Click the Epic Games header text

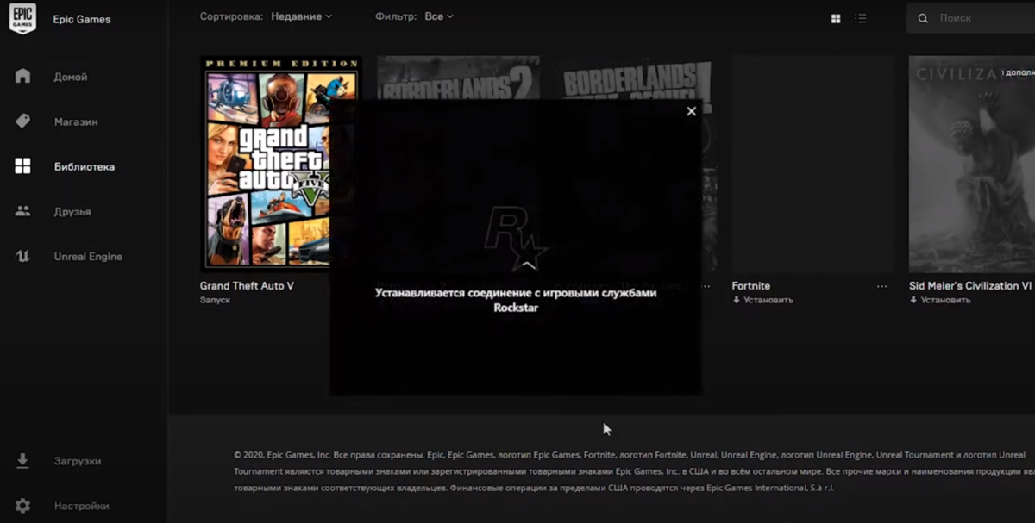[82, 19]
